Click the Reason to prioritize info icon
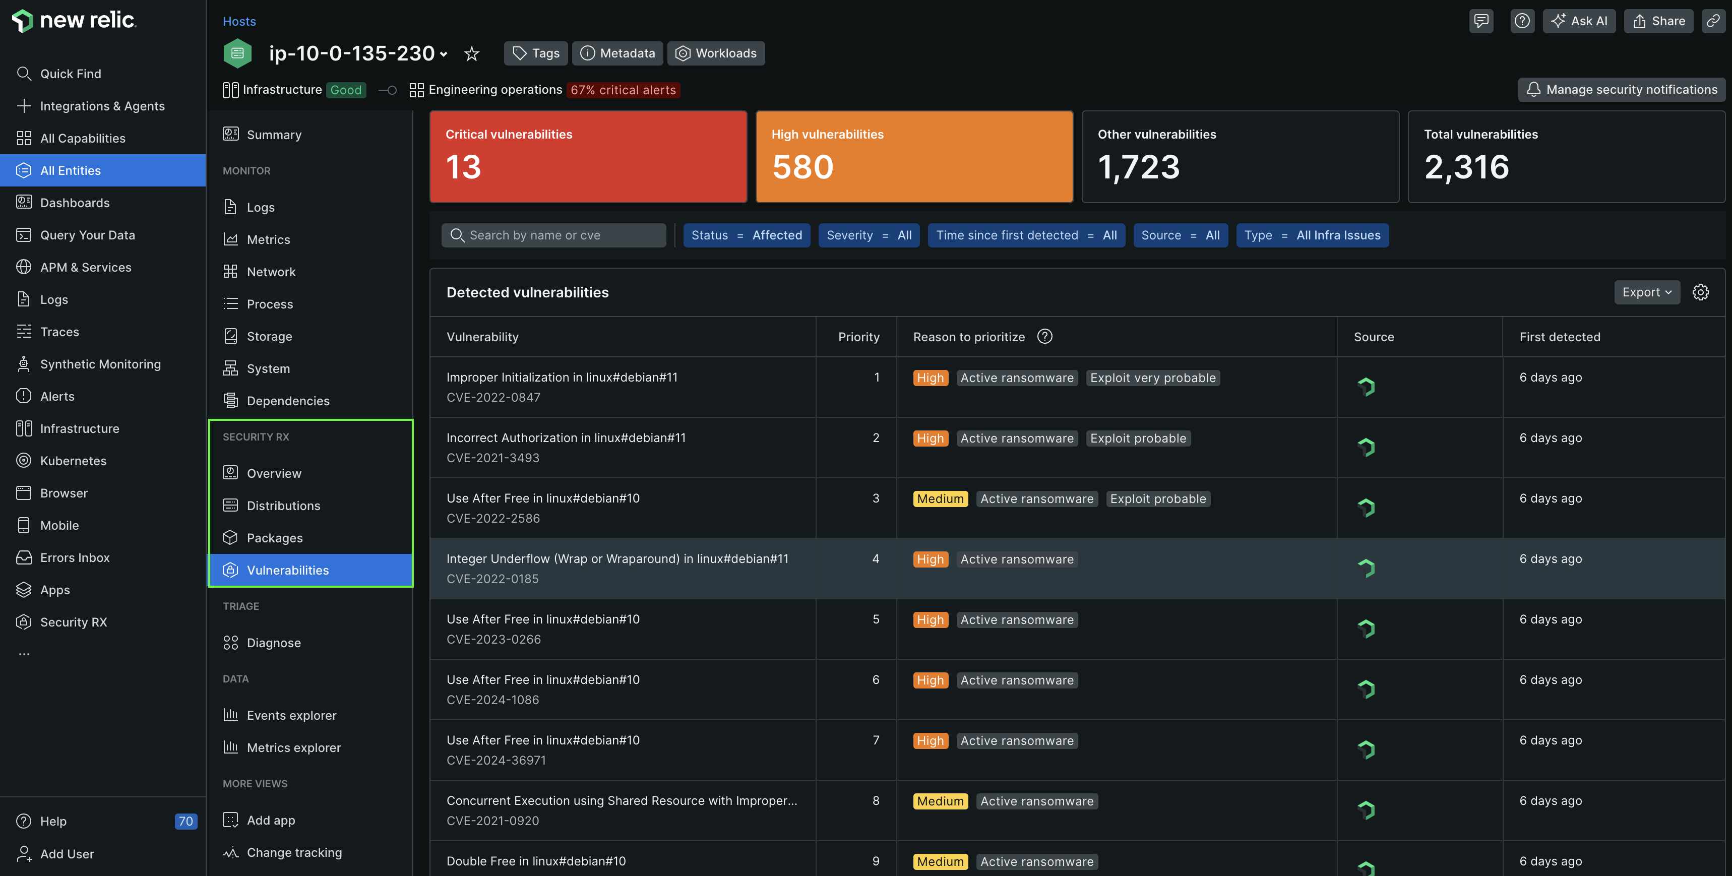The width and height of the screenshot is (1732, 876). 1045,337
